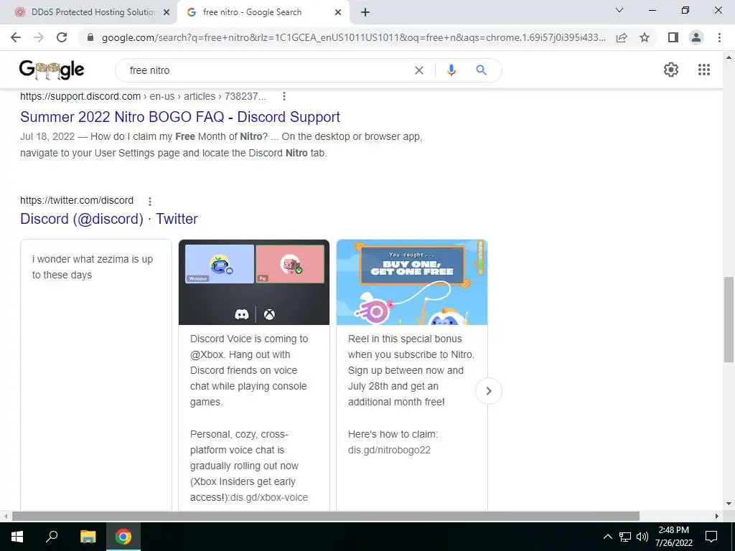Go back to previous page

(x=16, y=37)
